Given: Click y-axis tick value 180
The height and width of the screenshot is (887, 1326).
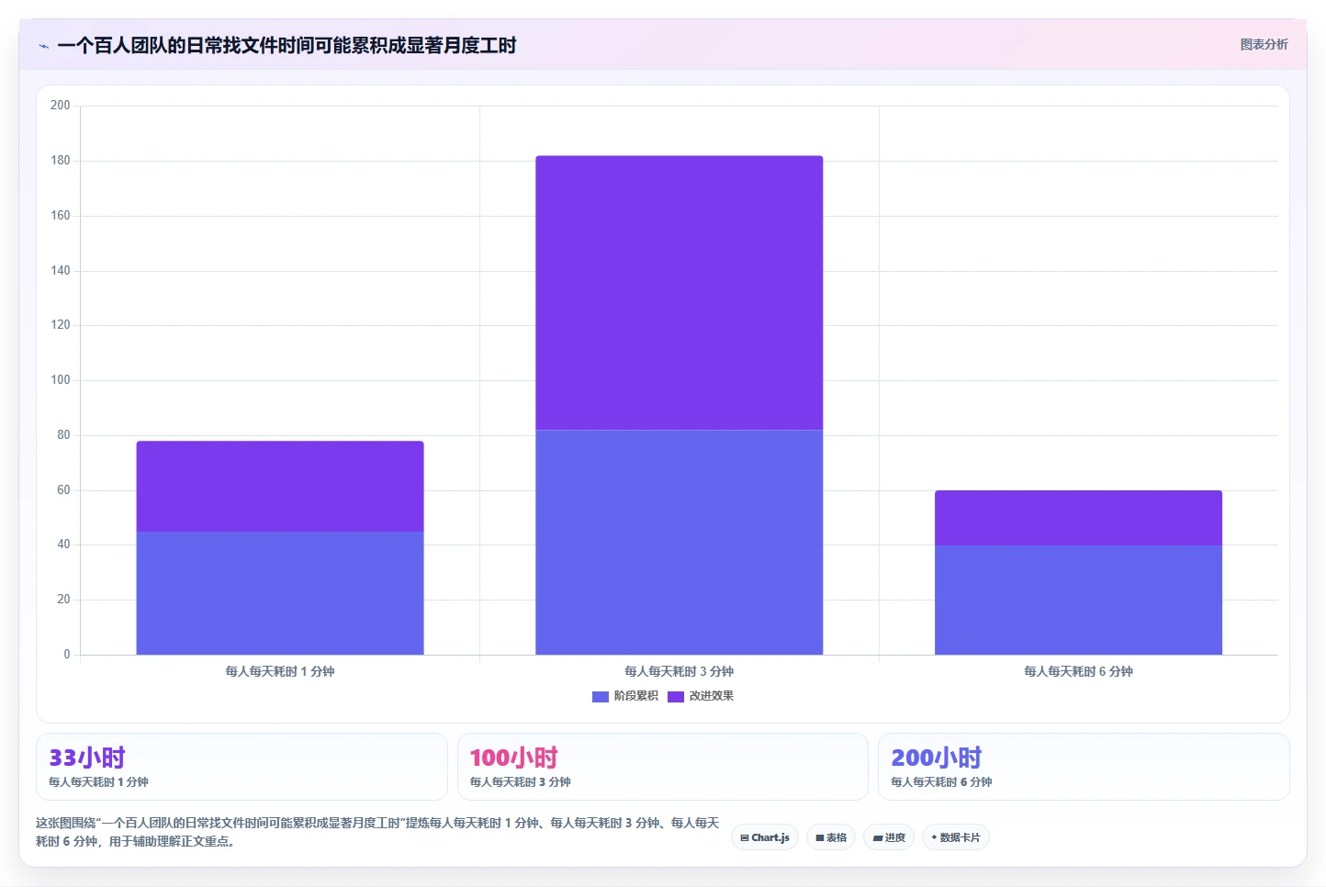Looking at the screenshot, I should [x=61, y=161].
